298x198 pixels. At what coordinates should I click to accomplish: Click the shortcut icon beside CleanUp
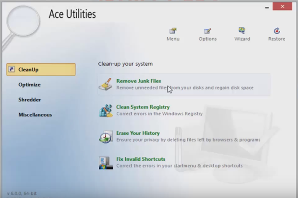[x=11, y=69]
